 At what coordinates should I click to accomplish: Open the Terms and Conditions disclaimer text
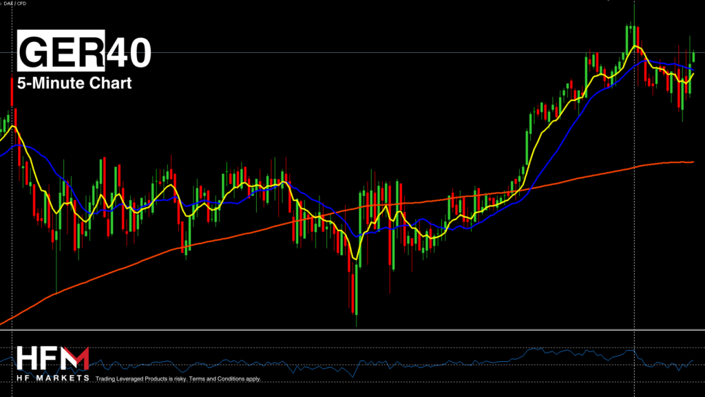click(178, 379)
